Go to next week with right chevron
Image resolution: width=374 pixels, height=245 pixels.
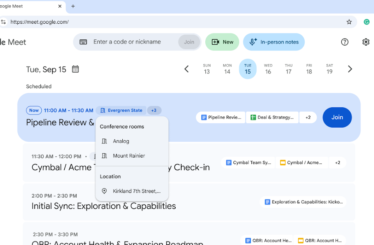[x=350, y=69]
